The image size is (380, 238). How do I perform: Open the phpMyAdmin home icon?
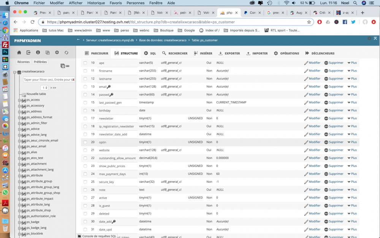(x=19, y=53)
